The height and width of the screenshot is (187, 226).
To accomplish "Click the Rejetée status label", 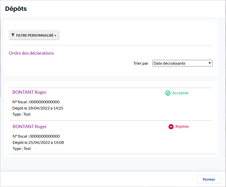I will point(182,127).
